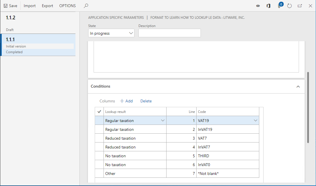Select row checkbox for line 4
The height and width of the screenshot is (186, 316).
[99, 147]
